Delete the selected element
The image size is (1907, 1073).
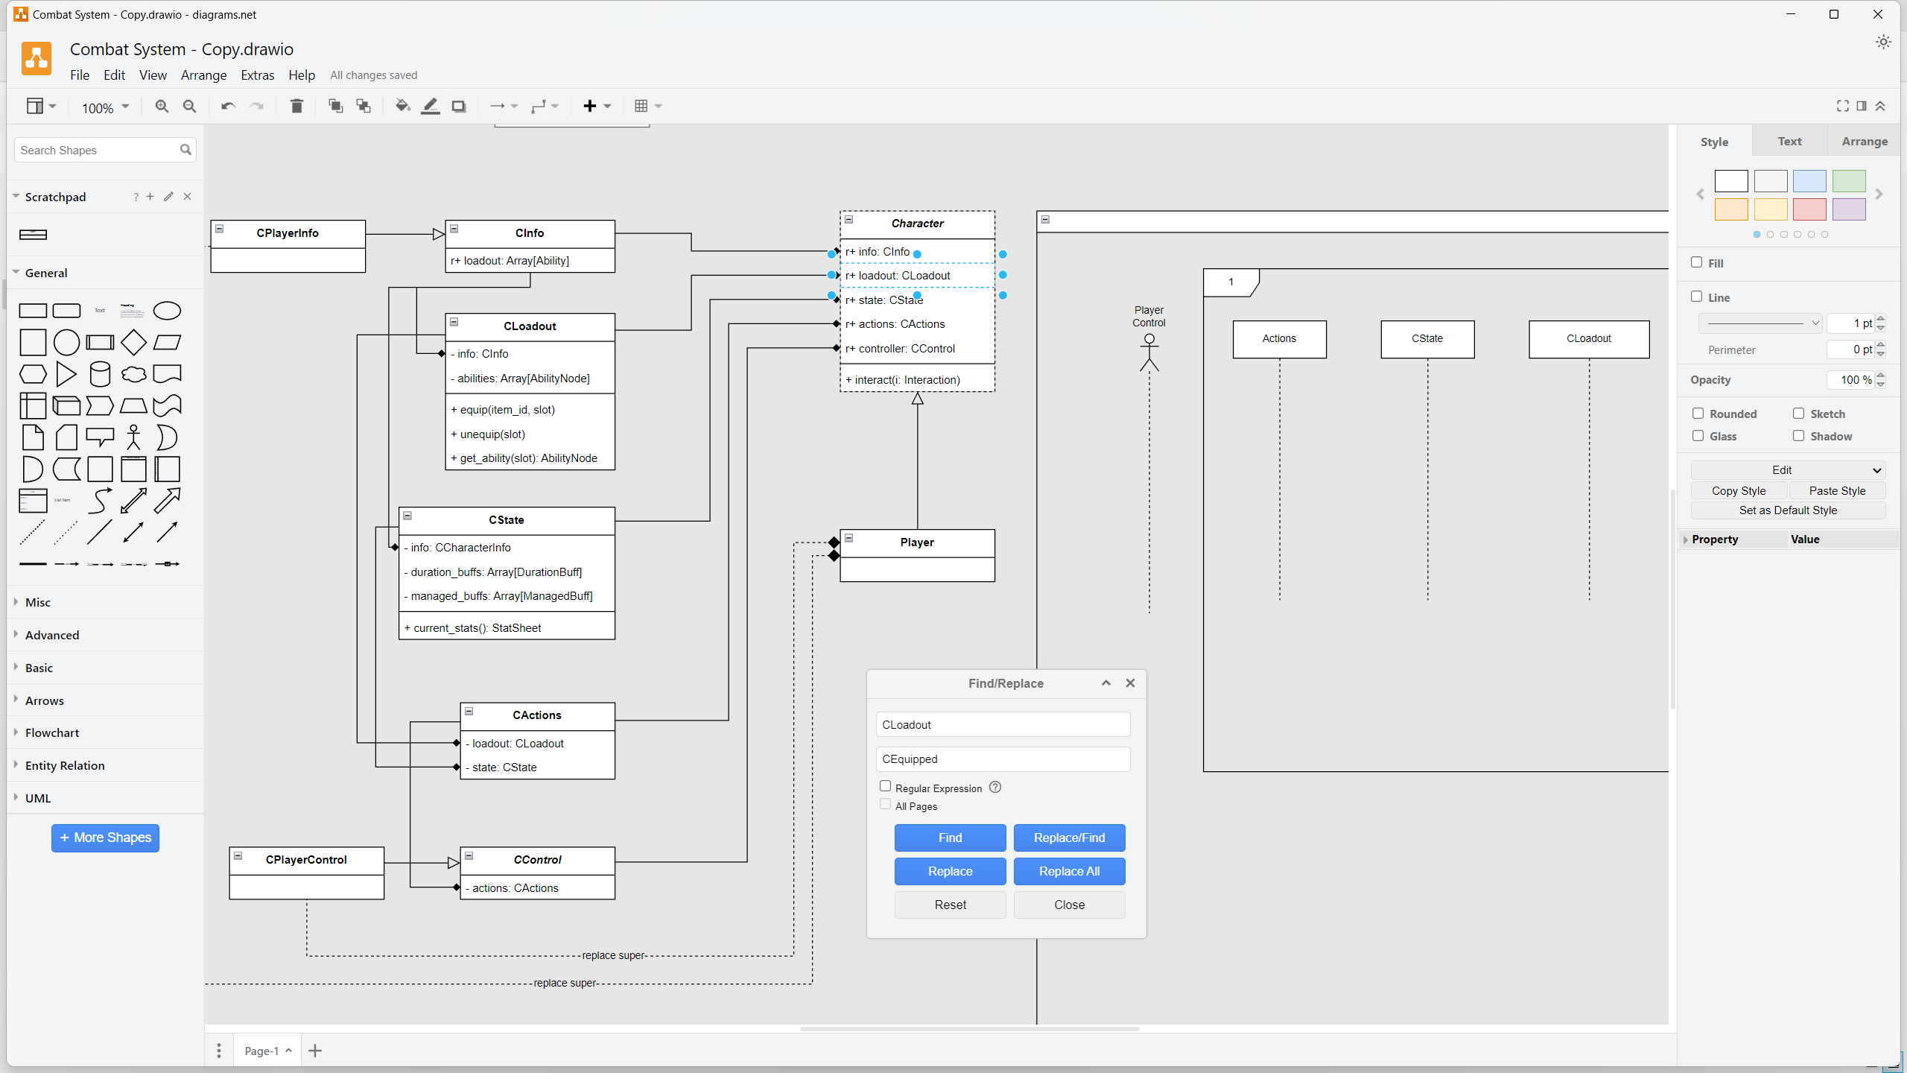tap(296, 106)
